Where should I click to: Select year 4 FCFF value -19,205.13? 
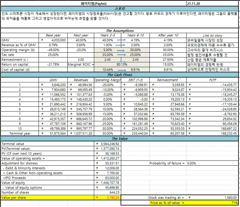(x=212, y=99)
